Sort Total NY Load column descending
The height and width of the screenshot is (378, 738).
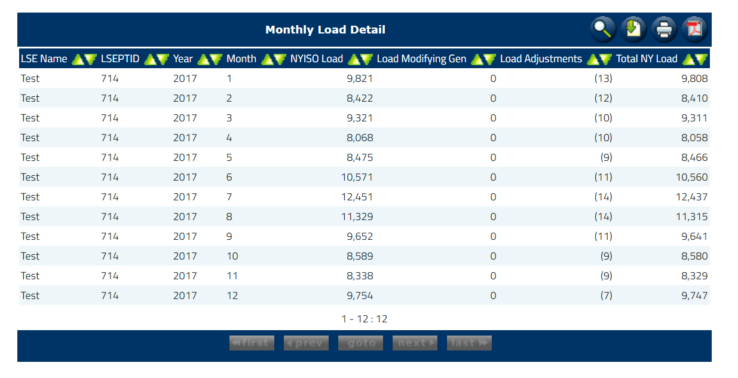tap(701, 59)
